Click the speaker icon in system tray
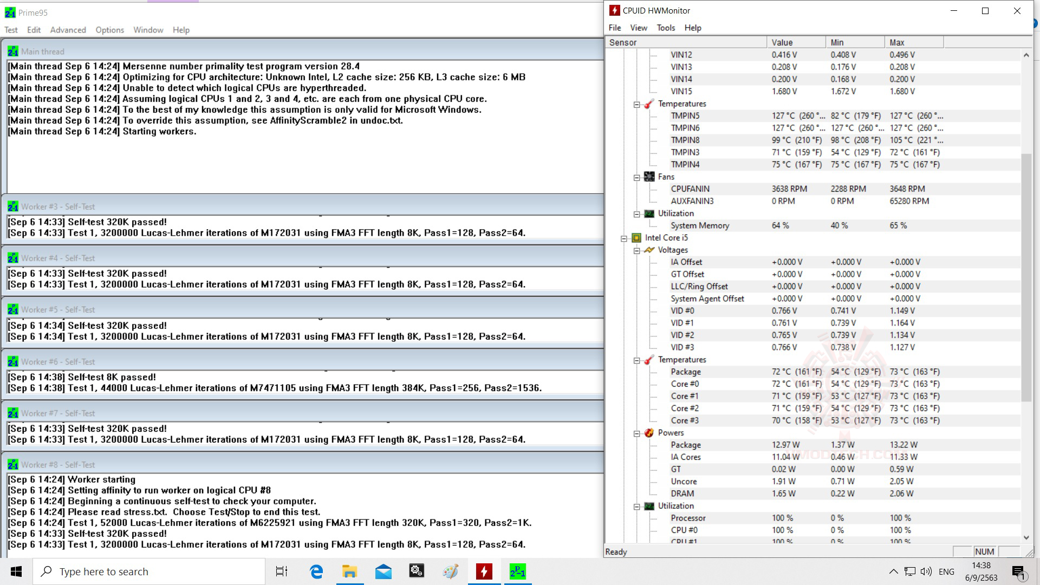Viewport: 1040px width, 585px height. coord(926,571)
